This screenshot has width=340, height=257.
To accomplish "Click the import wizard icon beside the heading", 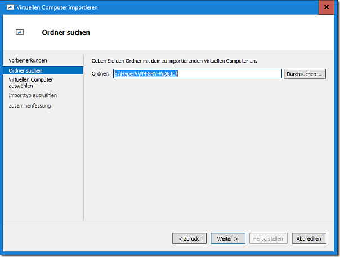I will [20, 33].
